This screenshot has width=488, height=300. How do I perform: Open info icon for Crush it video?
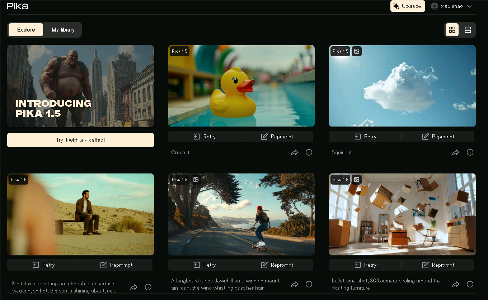pos(309,152)
